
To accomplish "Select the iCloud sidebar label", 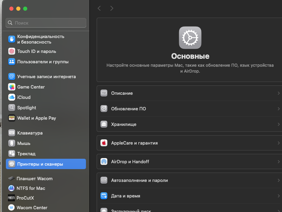I will coord(24,97).
